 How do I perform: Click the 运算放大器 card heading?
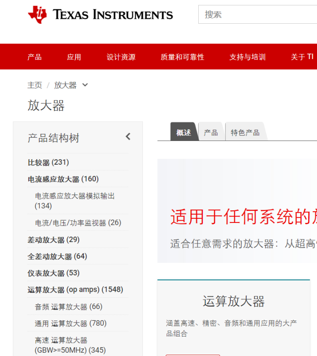(x=234, y=301)
